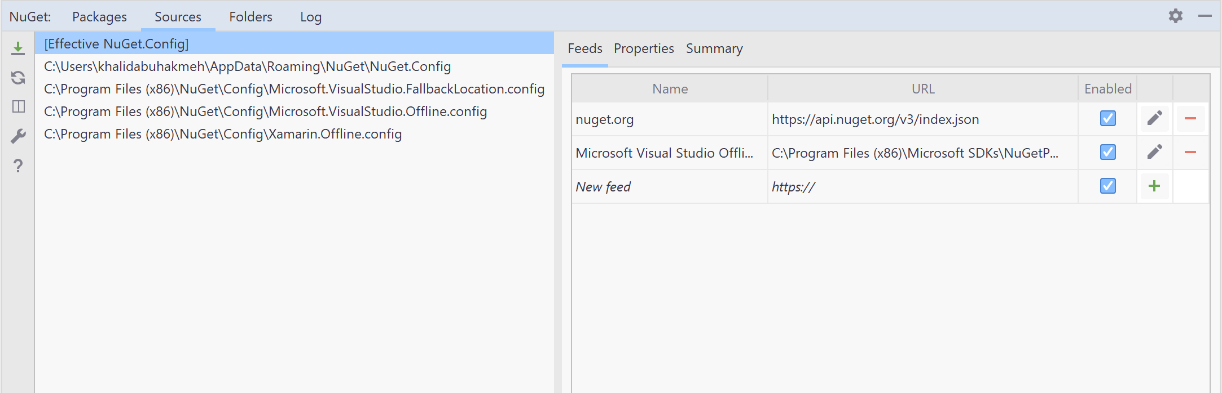This screenshot has height=393, width=1222.
Task: Toggle the split panel layout icon
Action: tap(18, 106)
